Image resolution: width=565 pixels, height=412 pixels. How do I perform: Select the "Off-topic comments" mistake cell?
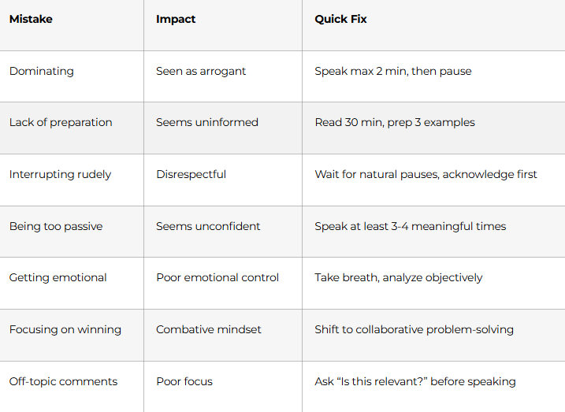[63, 381]
